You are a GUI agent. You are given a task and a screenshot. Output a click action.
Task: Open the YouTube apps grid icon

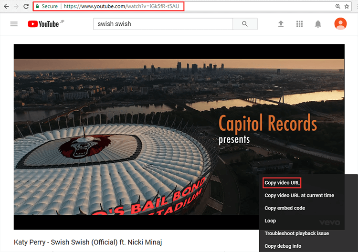click(300, 24)
